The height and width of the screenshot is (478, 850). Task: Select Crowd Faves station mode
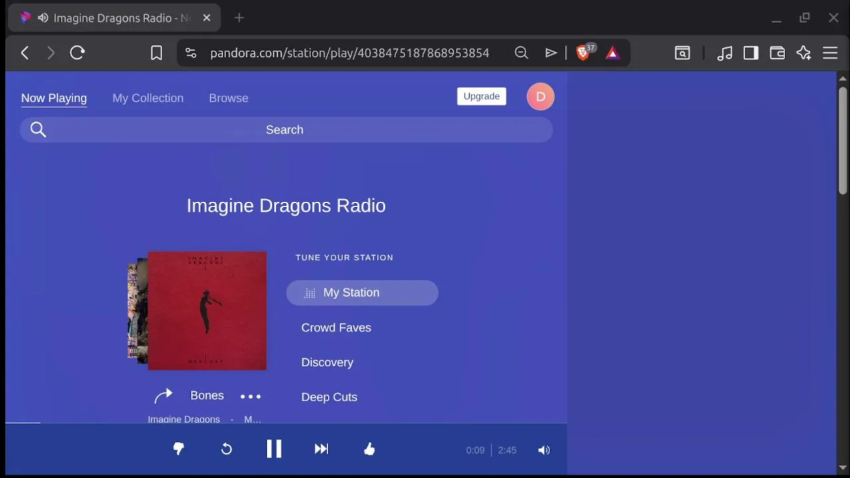coord(336,327)
